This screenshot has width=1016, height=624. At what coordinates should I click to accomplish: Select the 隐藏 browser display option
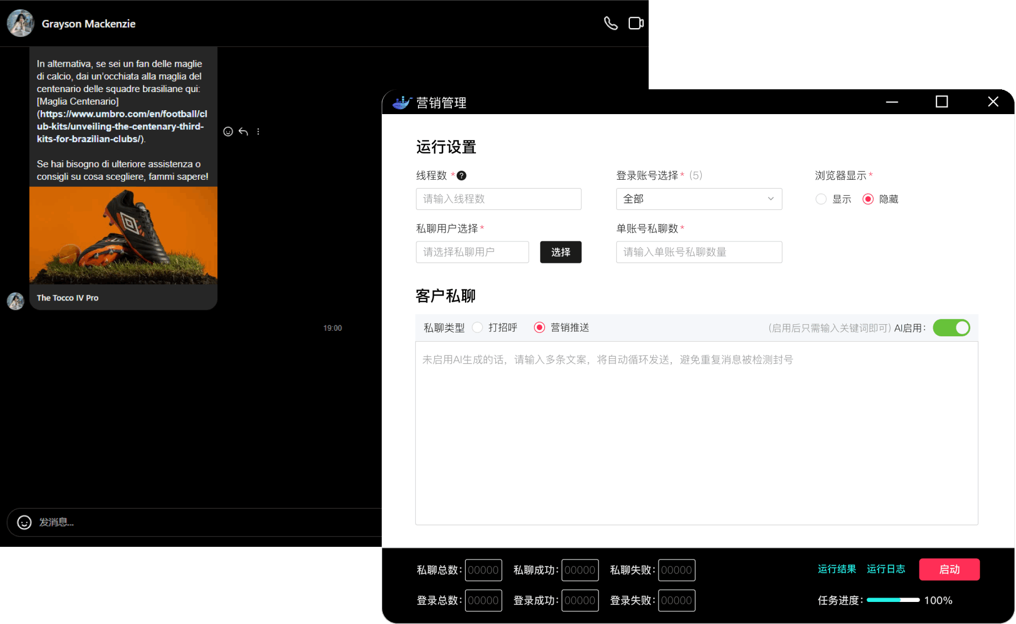(868, 199)
